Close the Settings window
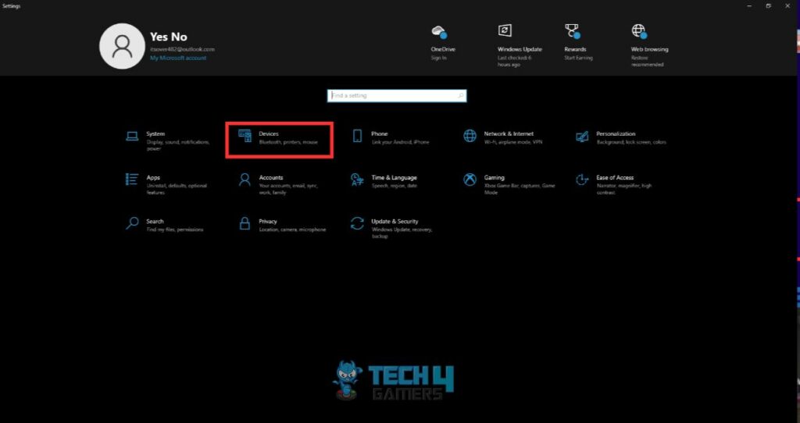The image size is (800, 423). point(787,6)
